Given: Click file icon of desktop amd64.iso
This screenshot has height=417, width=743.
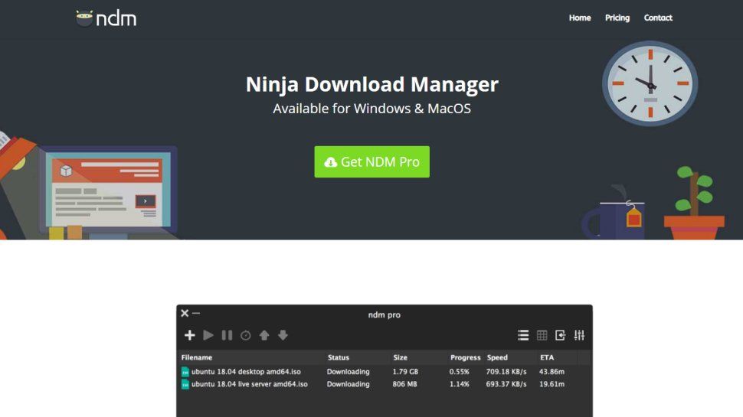Looking at the screenshot, I should coord(185,372).
